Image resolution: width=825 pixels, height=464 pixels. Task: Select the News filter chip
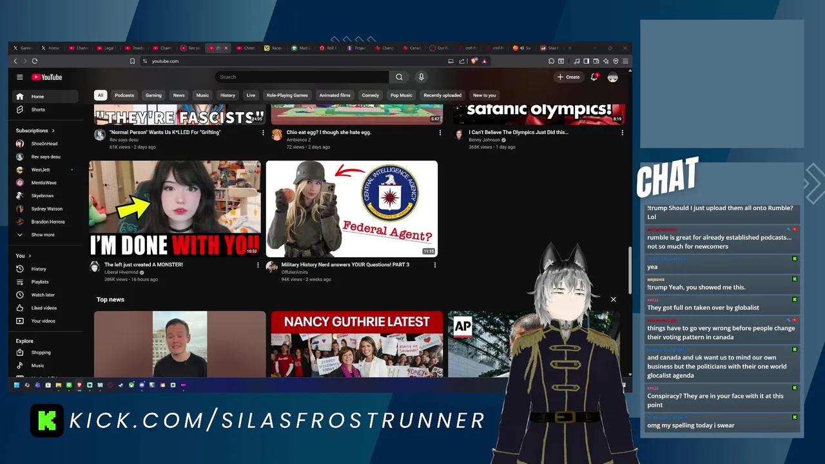[x=179, y=95]
